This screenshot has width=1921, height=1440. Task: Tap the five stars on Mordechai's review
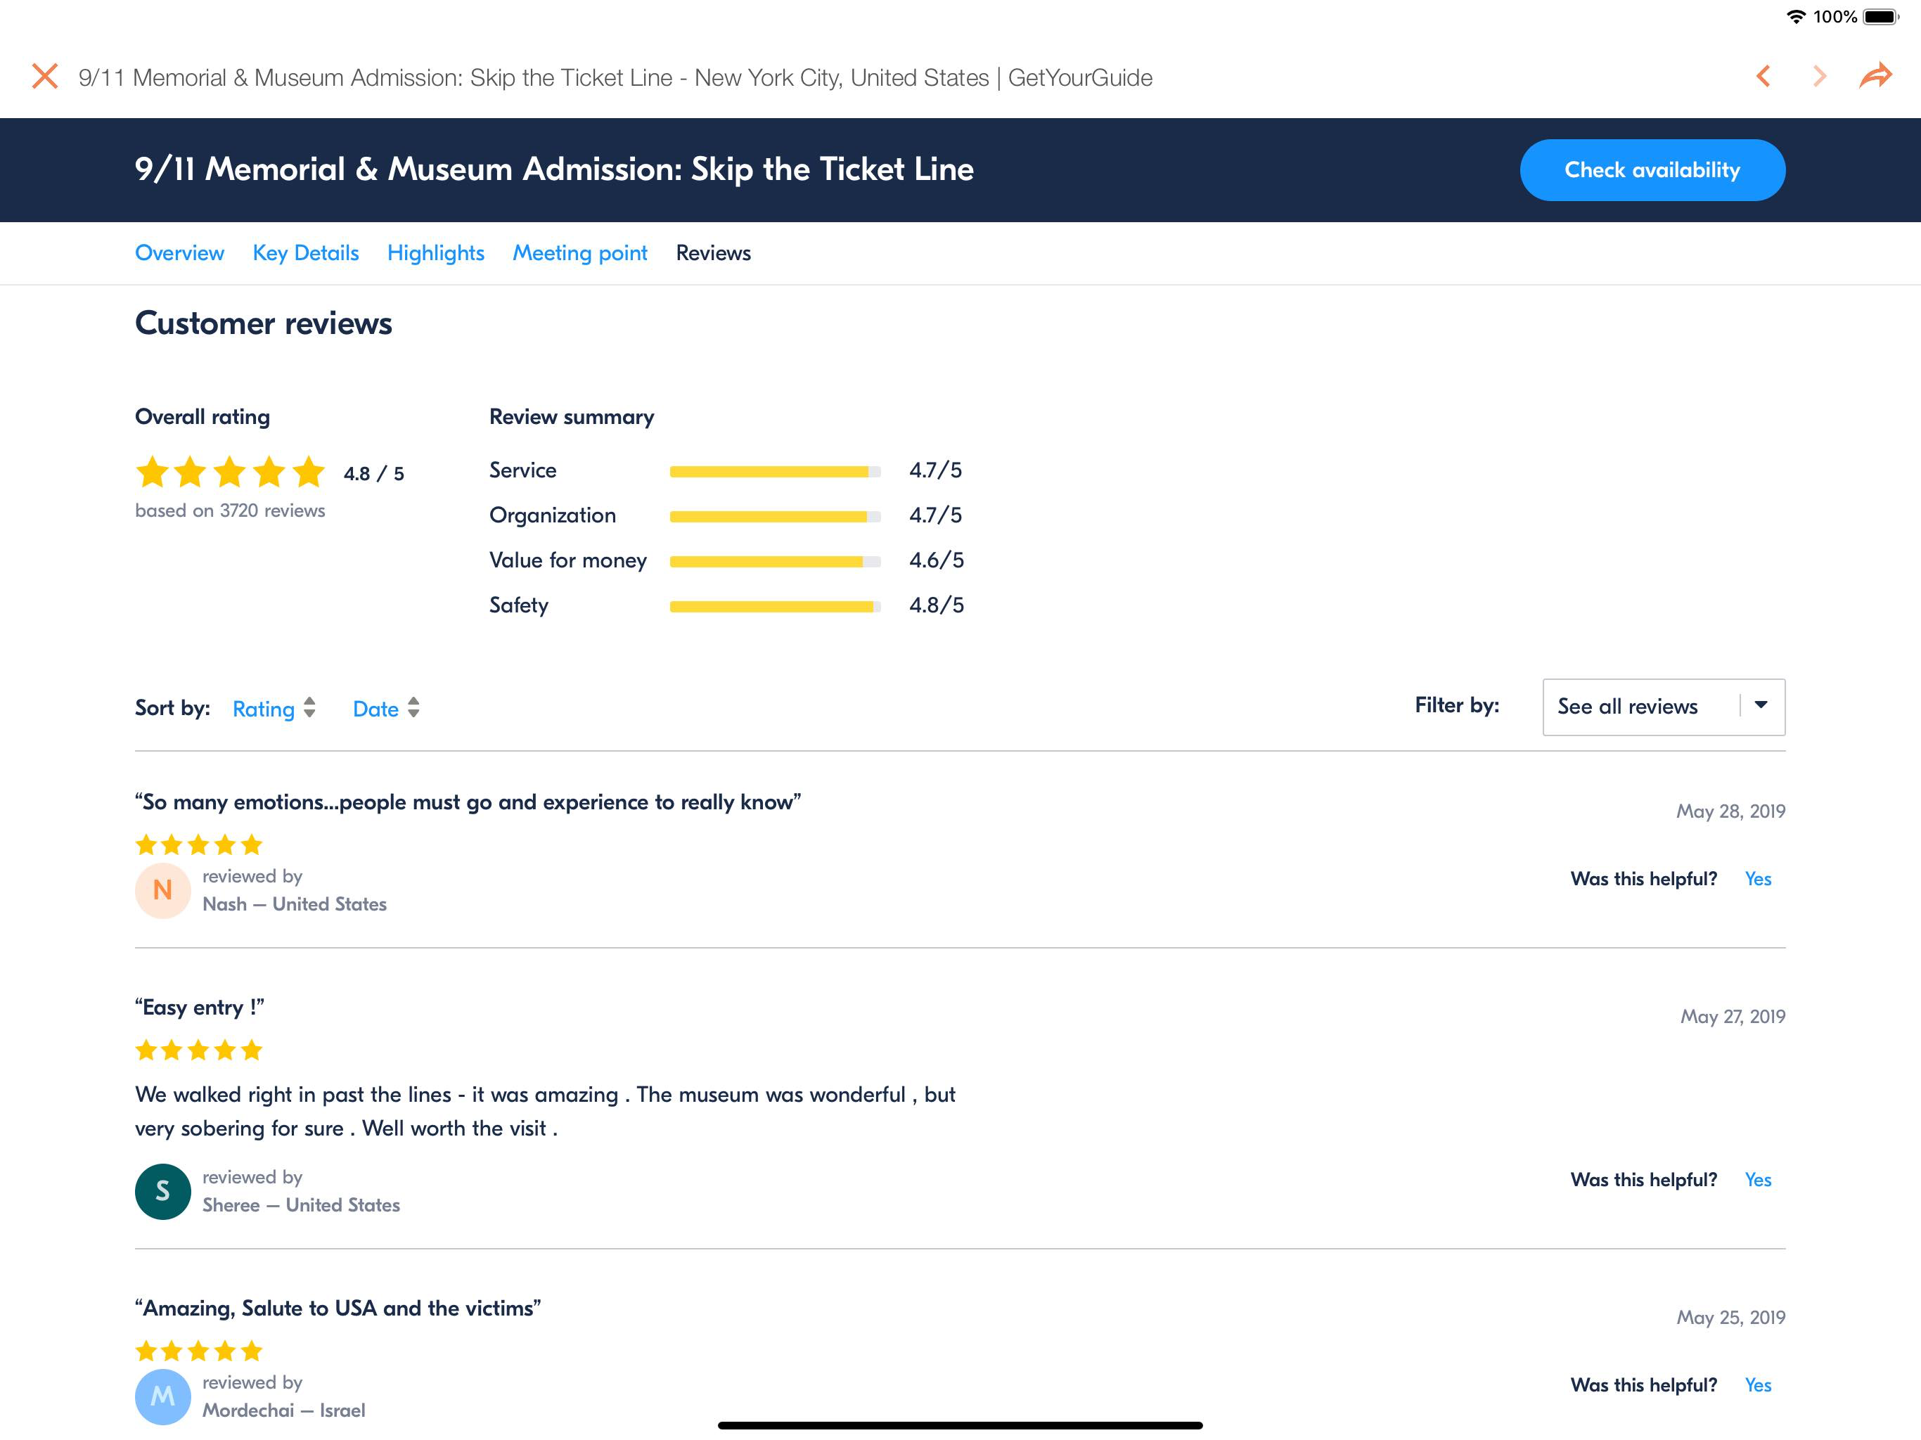pos(199,1351)
